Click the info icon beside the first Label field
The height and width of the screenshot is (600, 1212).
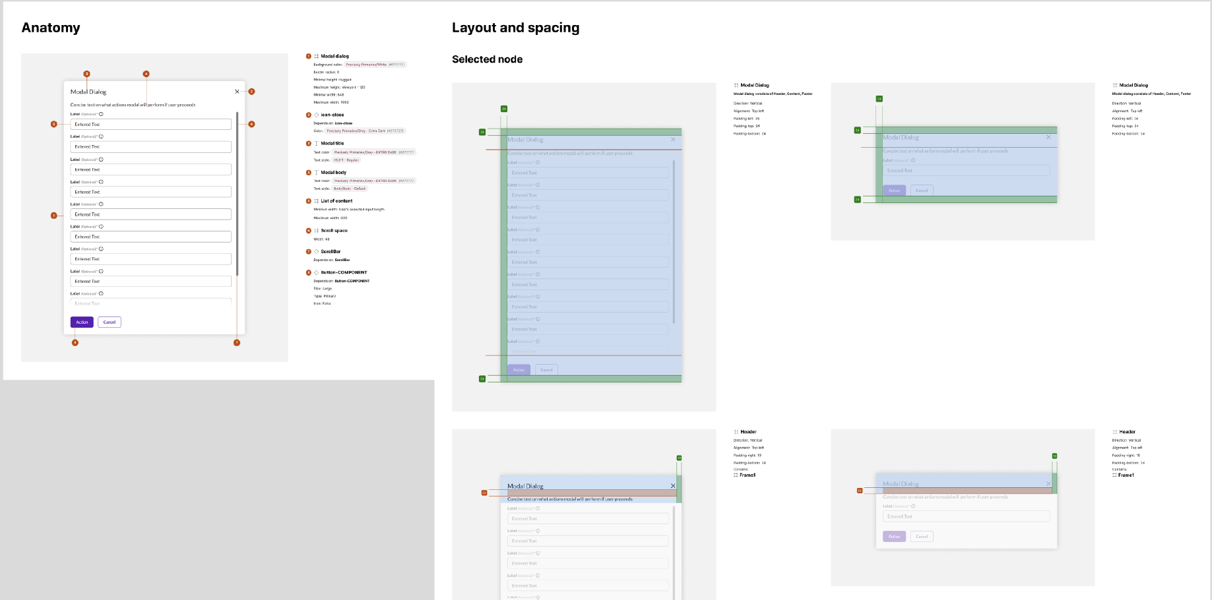100,115
